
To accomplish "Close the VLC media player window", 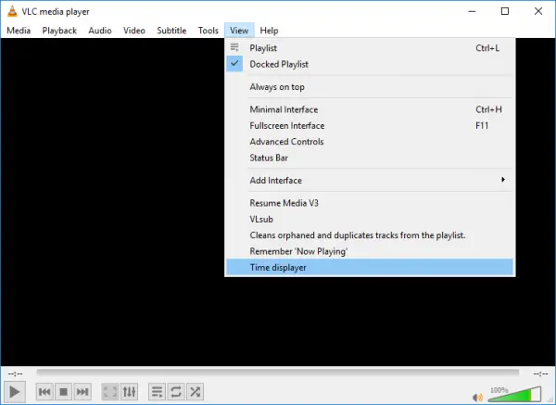I will point(538,11).
